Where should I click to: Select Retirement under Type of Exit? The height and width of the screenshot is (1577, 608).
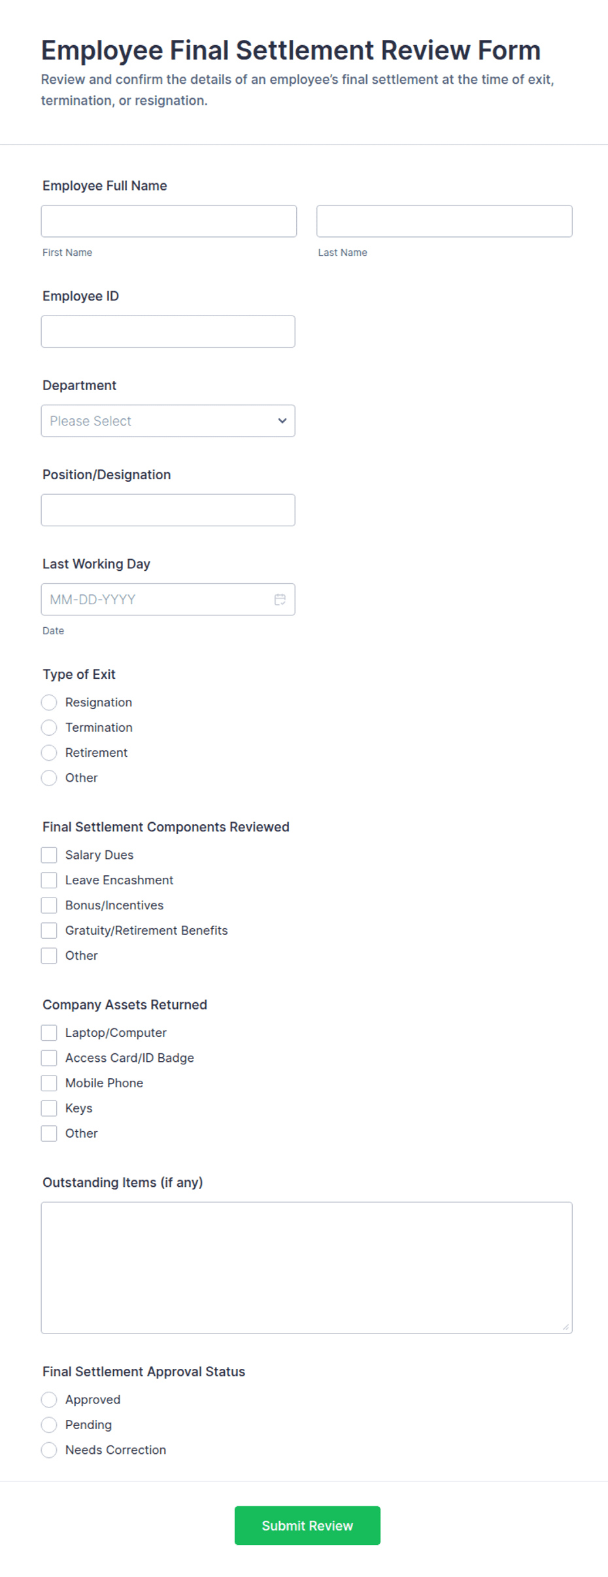(49, 752)
